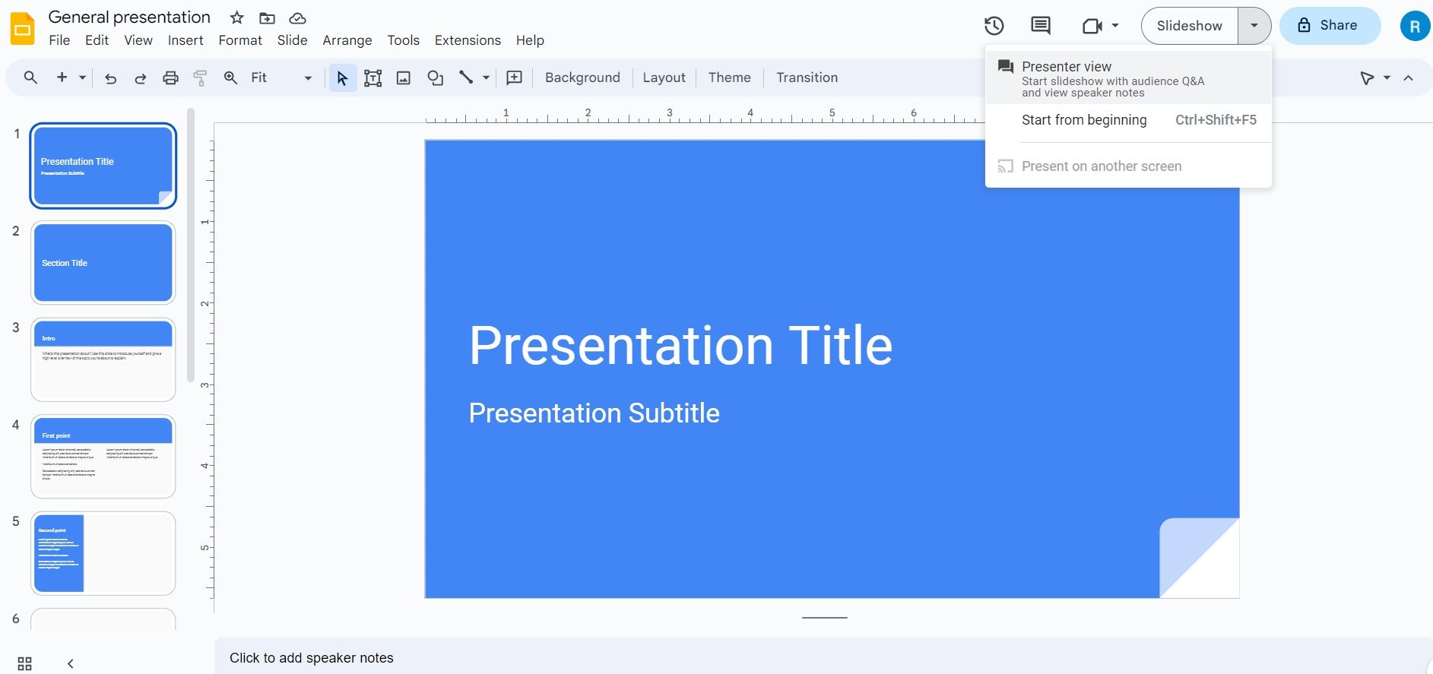Click the Share button
1433x674 pixels.
coord(1329,26)
